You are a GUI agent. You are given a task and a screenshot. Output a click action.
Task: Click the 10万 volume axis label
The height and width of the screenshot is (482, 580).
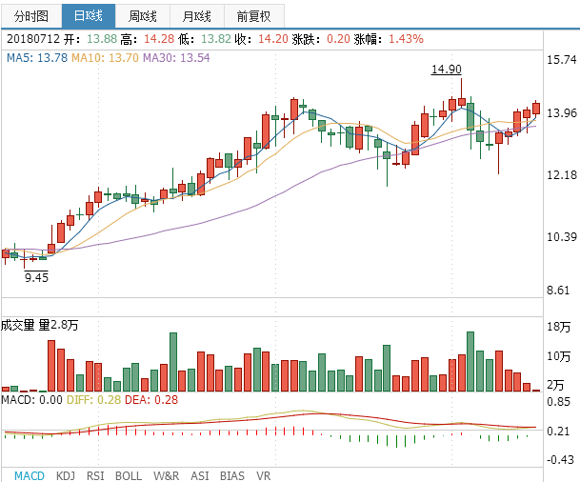(x=559, y=356)
